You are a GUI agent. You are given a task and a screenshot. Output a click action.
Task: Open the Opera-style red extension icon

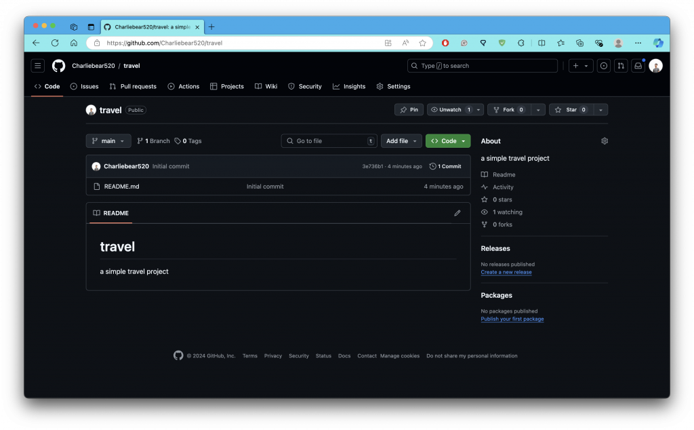445,43
